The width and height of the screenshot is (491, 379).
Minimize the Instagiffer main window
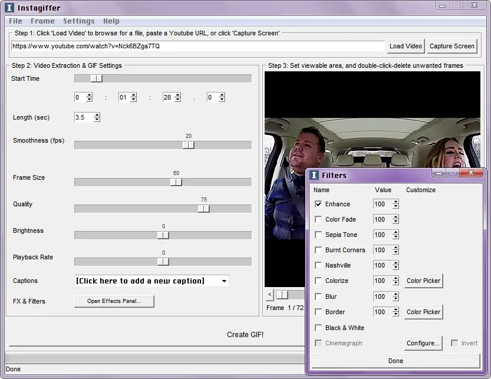pyautogui.click(x=443, y=5)
